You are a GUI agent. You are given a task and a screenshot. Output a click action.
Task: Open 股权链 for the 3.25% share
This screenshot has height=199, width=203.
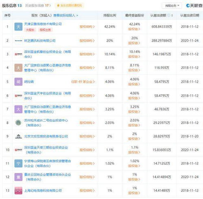pos(134,112)
